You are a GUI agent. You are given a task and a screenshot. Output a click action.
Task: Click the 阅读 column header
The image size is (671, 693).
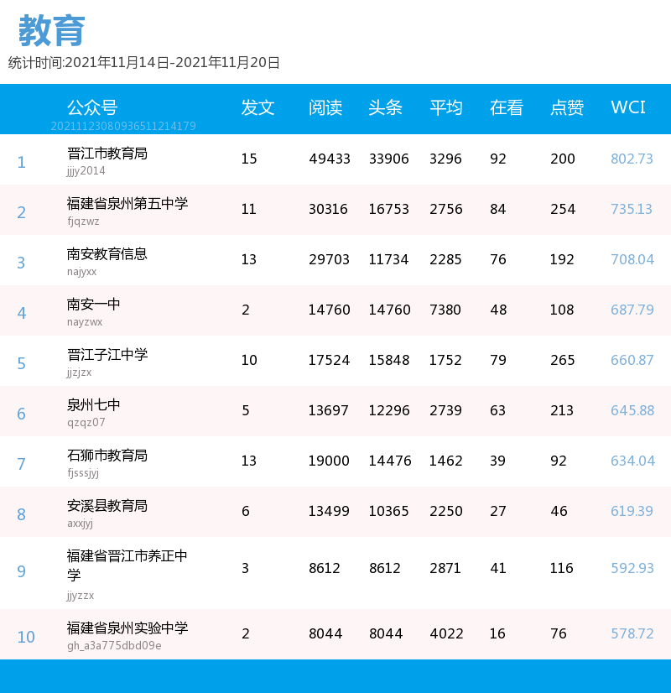325,107
